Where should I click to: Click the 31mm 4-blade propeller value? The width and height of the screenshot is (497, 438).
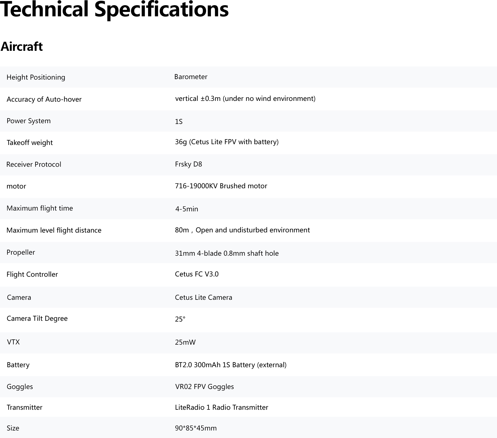(227, 253)
